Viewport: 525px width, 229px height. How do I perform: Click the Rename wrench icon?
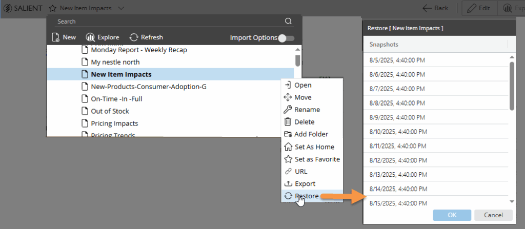tap(288, 110)
